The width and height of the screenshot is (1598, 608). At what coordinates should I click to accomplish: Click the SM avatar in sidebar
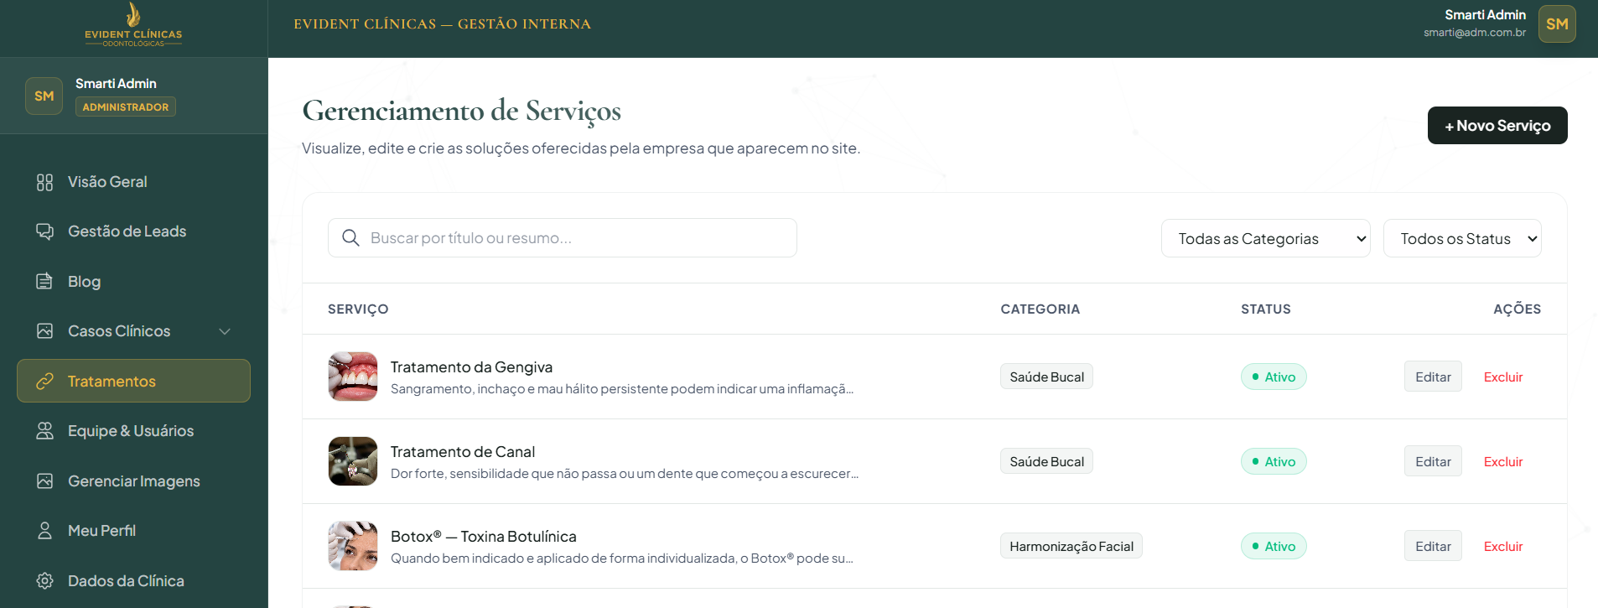tap(44, 96)
